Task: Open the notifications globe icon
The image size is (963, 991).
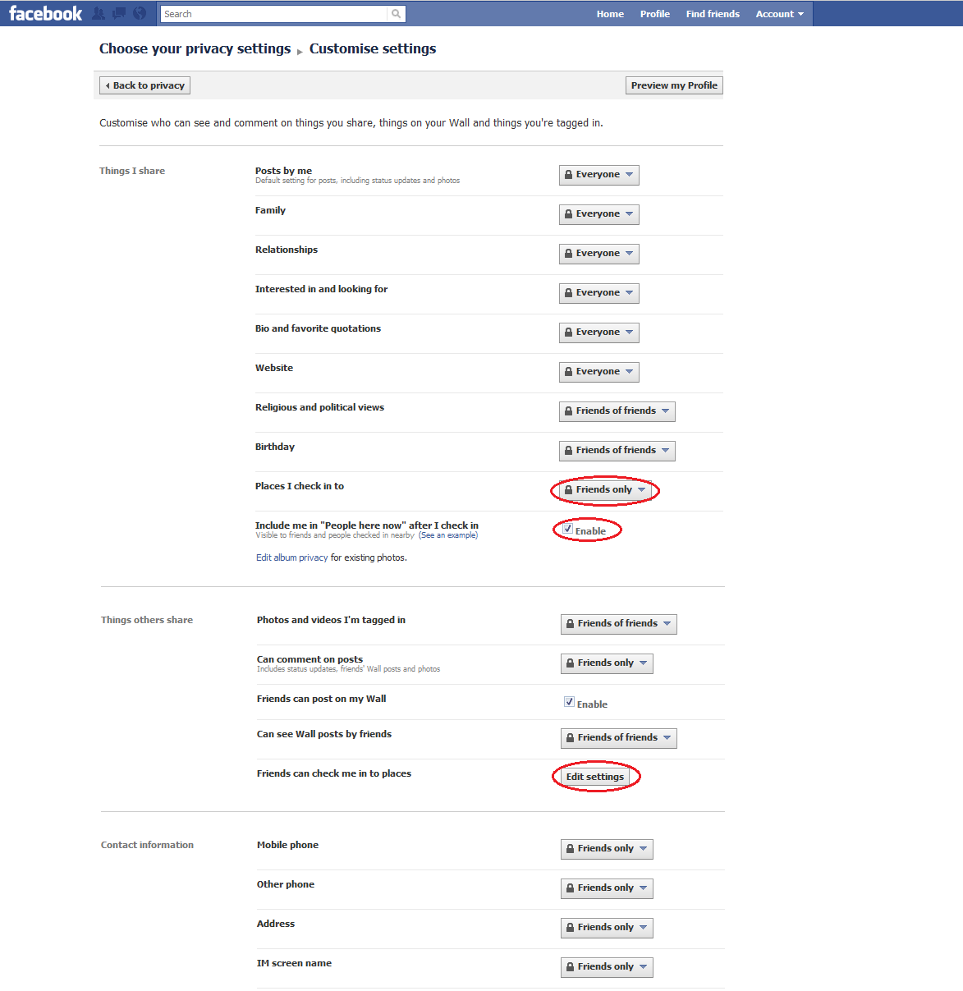Action: [x=140, y=13]
